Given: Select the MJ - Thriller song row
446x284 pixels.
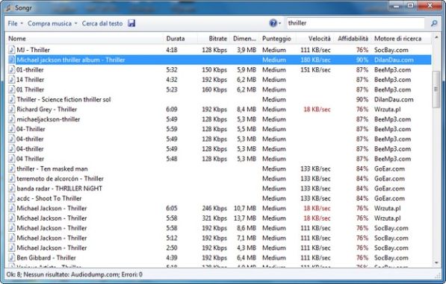Looking at the screenshot, I should (x=218, y=50).
